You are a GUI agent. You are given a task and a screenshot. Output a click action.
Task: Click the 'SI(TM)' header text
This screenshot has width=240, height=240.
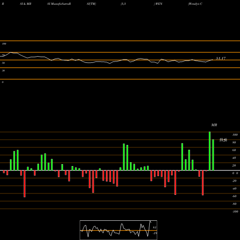point(91,4)
